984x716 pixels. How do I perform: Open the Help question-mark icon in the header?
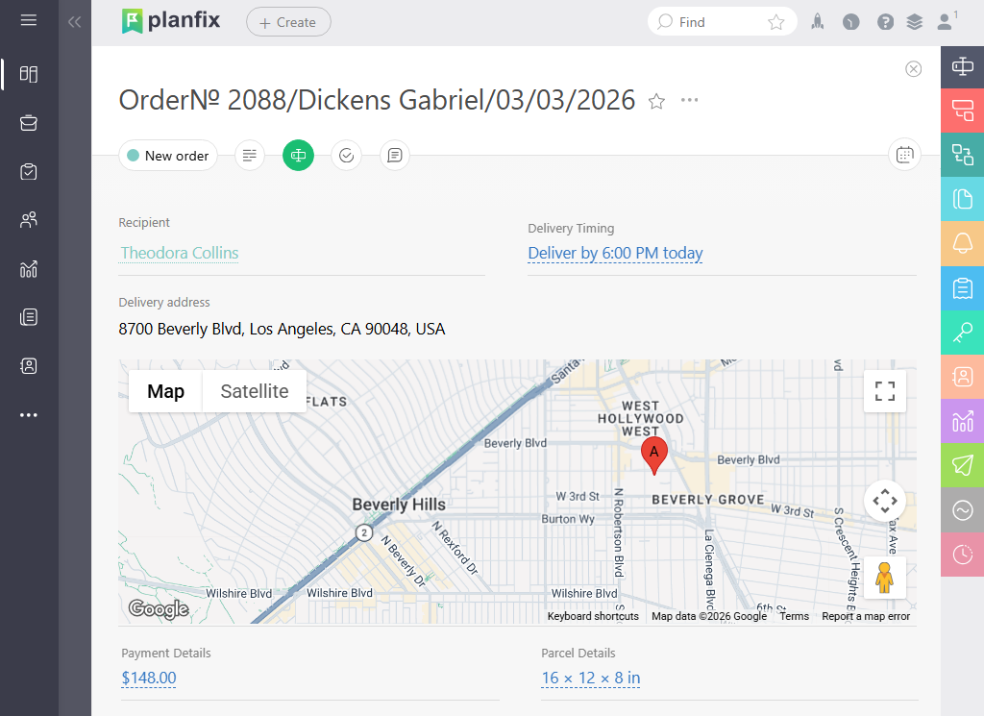click(885, 20)
